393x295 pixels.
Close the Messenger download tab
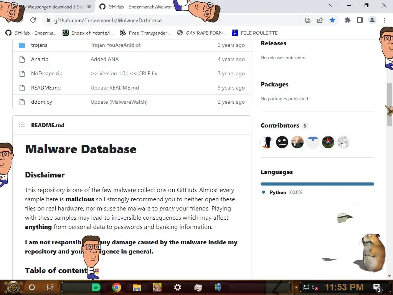[x=89, y=7]
